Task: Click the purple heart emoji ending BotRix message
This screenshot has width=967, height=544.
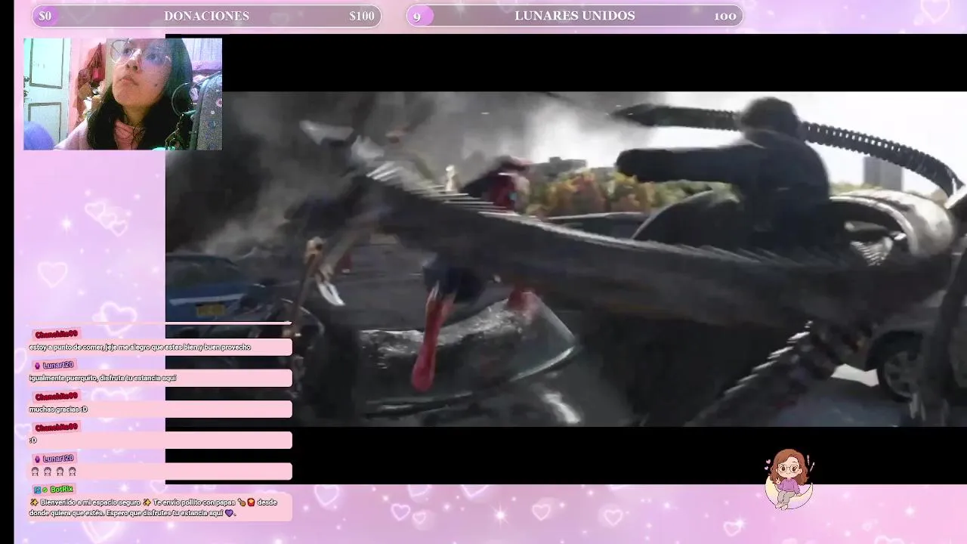Action: point(228,513)
